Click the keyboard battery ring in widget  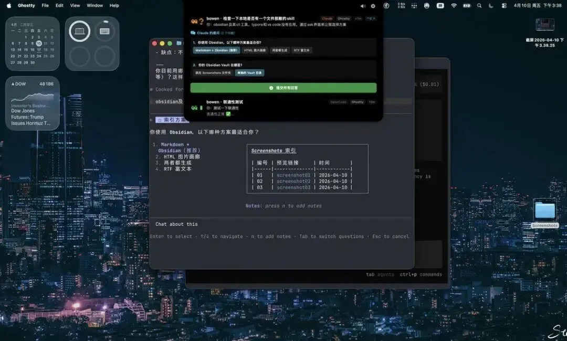(104, 31)
